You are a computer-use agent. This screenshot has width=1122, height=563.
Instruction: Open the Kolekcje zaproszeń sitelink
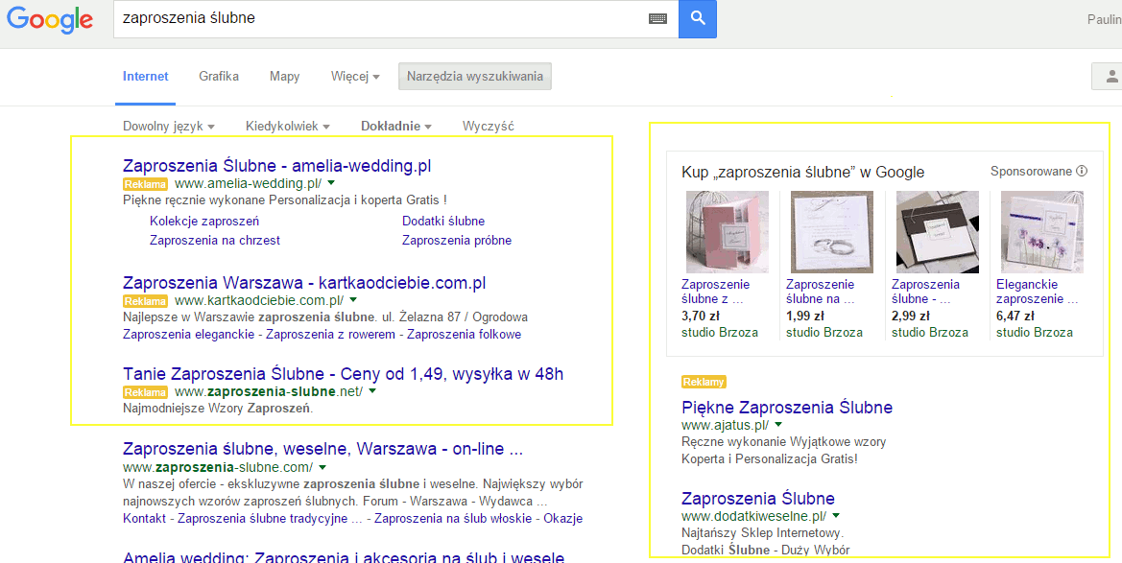click(x=204, y=222)
